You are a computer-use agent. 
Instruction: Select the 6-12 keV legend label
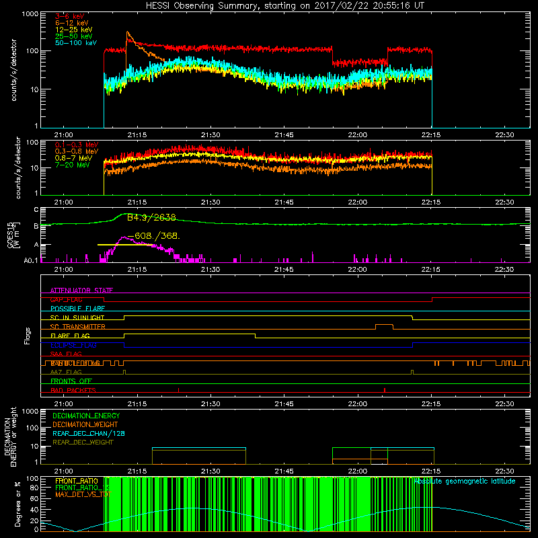pyautogui.click(x=72, y=23)
